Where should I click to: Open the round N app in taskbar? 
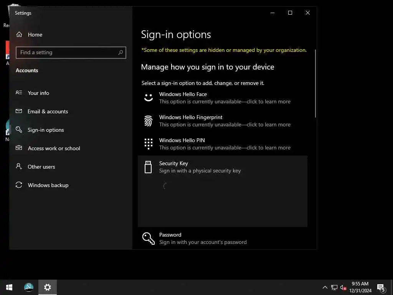tap(28, 287)
